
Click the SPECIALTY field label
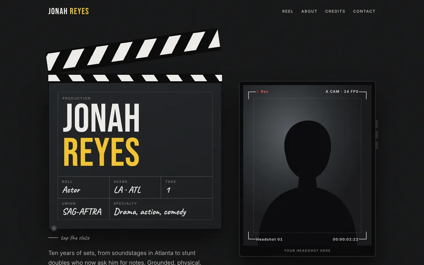(x=125, y=204)
